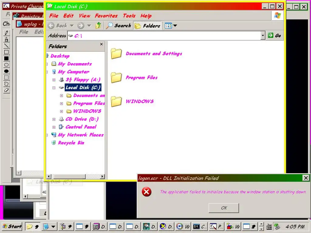311x233 pixels.
Task: Toggle the Folders pane button
Action: (147, 25)
